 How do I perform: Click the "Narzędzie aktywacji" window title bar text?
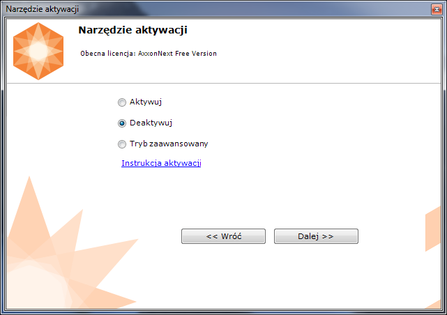click(43, 8)
